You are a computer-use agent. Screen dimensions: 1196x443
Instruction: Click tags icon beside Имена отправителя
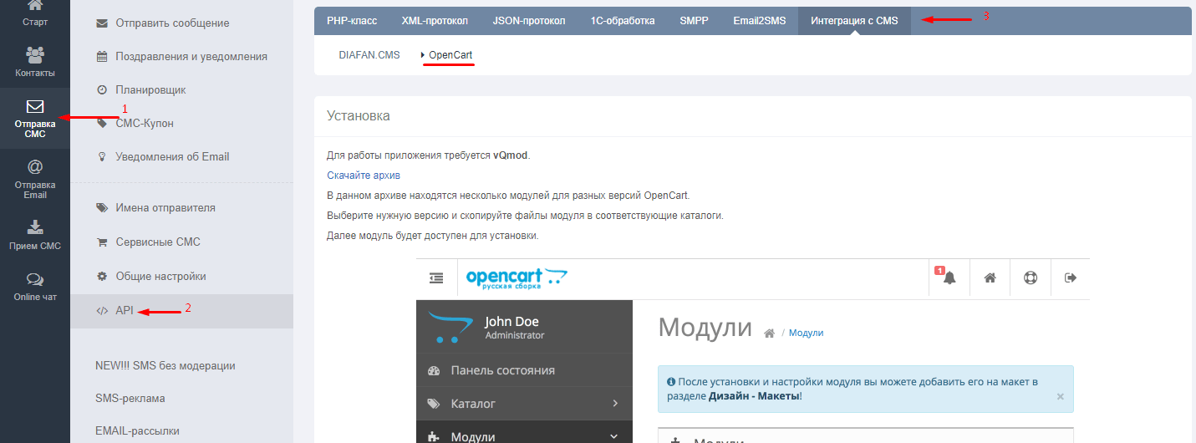tap(102, 207)
